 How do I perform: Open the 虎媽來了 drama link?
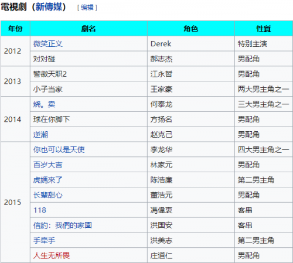[x=48, y=180]
